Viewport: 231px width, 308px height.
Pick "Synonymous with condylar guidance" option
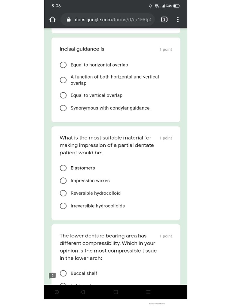(63, 108)
